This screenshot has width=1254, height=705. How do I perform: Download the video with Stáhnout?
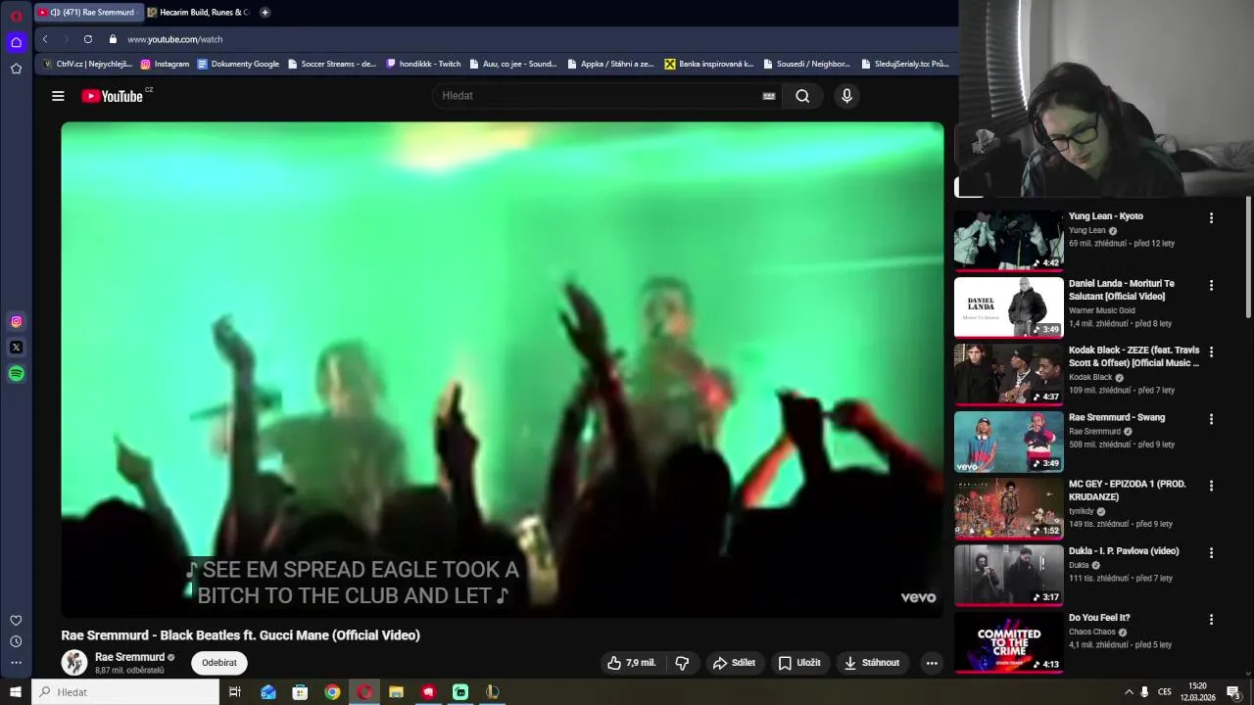872,663
